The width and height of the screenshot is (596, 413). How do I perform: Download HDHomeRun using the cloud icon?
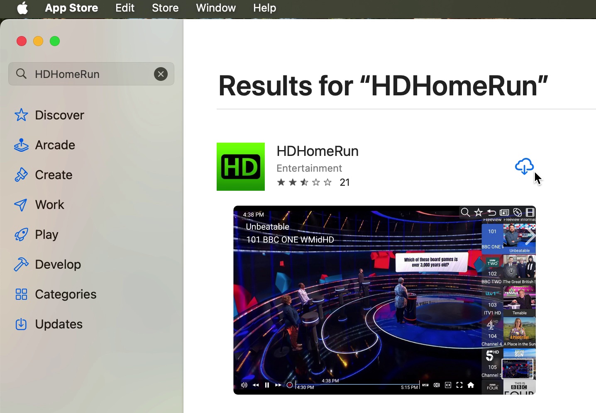click(524, 166)
